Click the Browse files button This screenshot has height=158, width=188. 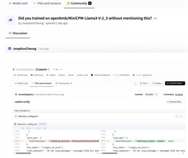click(174, 102)
